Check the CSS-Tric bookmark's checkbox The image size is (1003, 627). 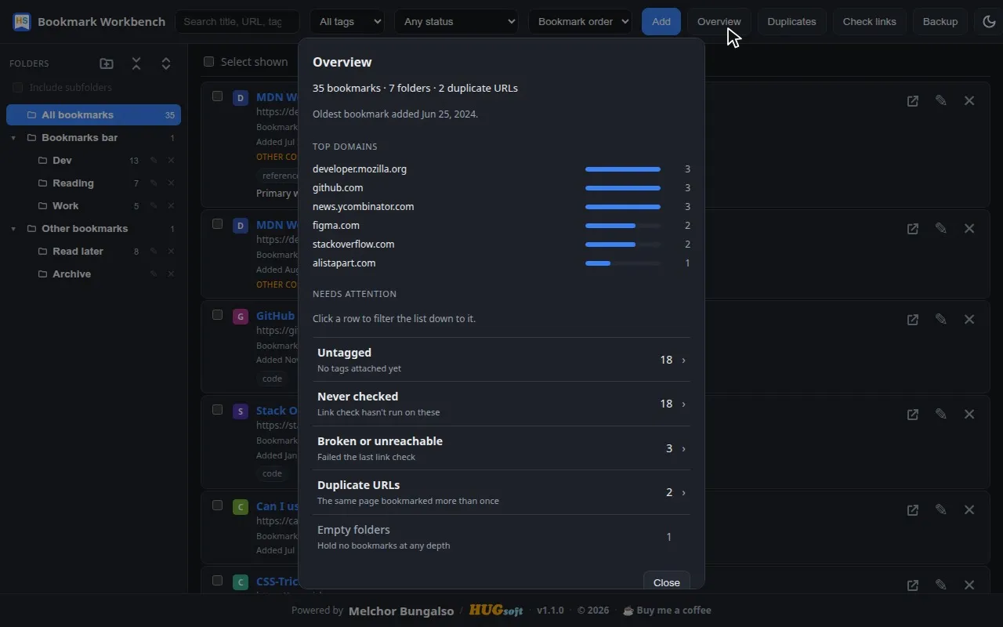point(218,581)
